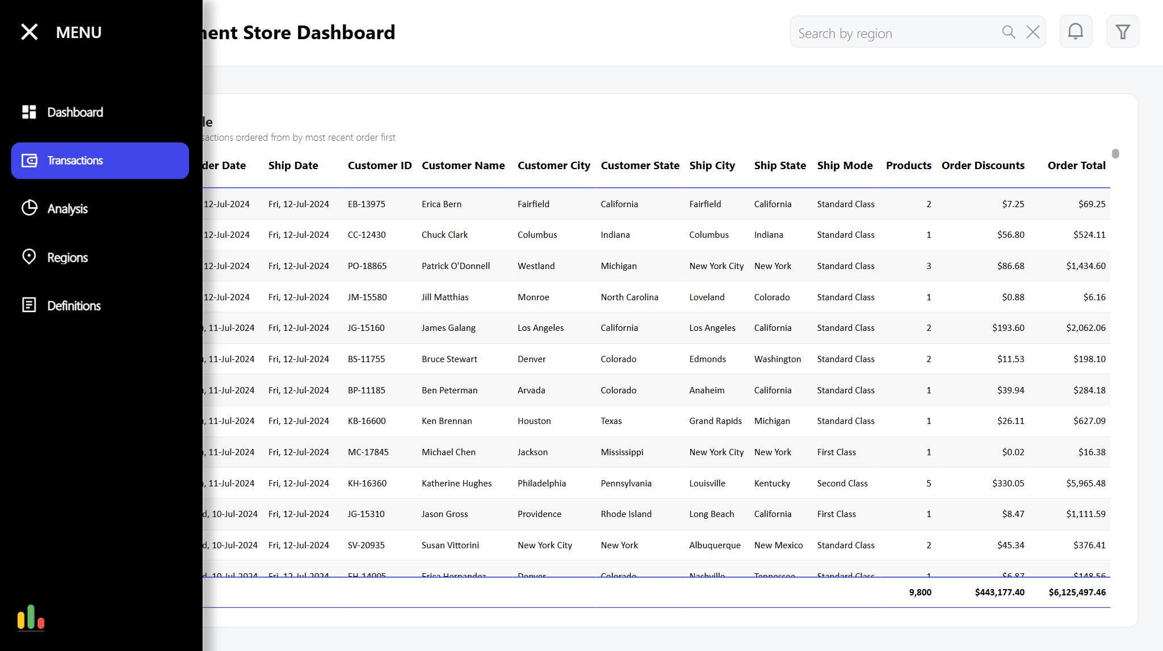Click the Jason Gross cell

click(x=444, y=514)
